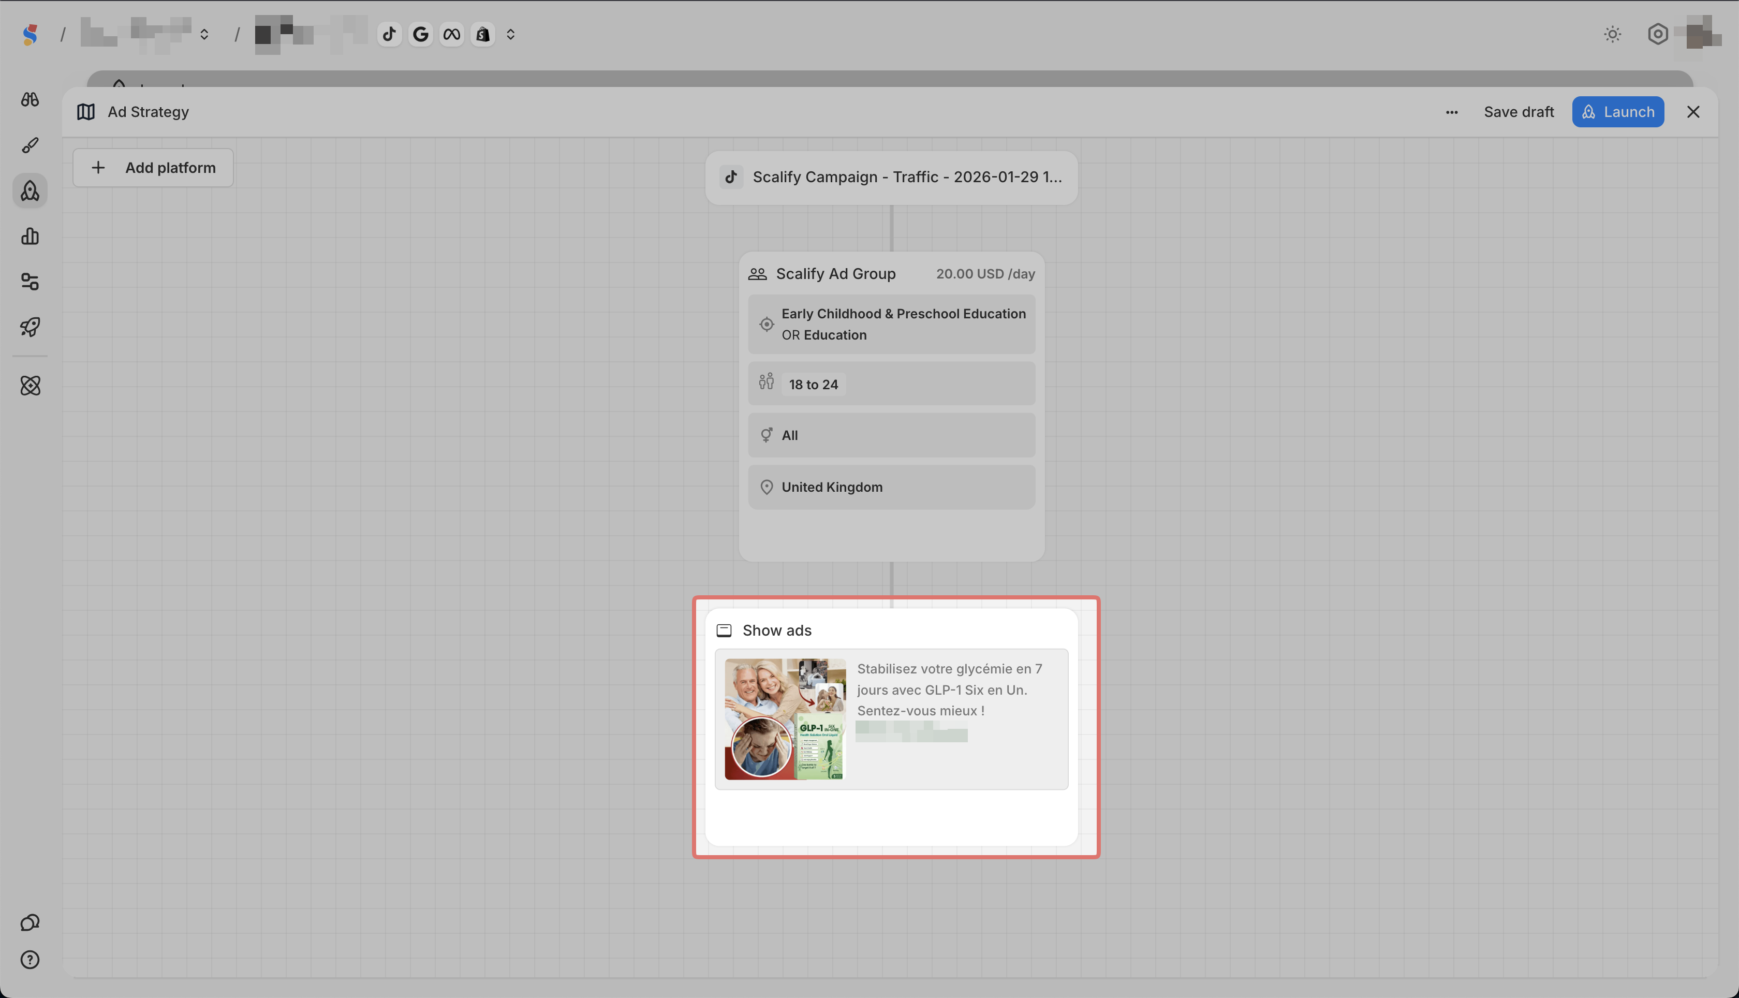Toggle the light theme sun icon
Viewport: 1739px width, 998px height.
(1612, 34)
